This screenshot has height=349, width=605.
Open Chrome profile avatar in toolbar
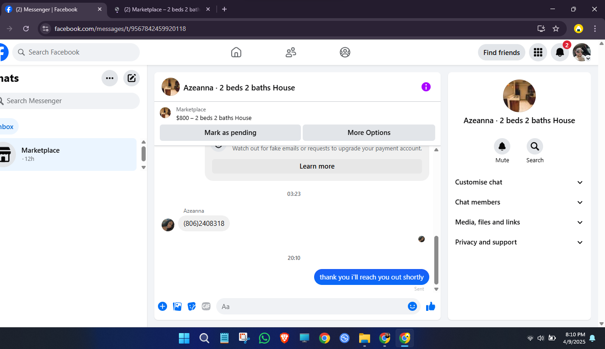(578, 29)
